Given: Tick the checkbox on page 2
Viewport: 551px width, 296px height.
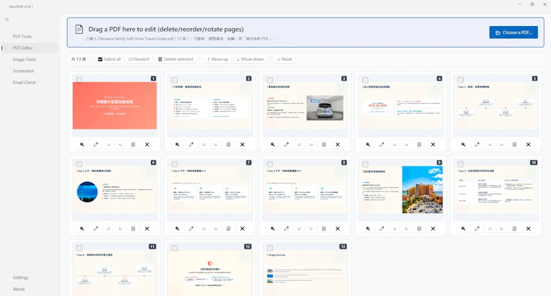Looking at the screenshot, I should tap(175, 80).
